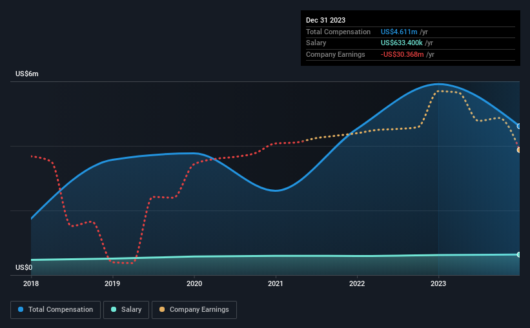Select the 2018 x-axis label
530x328 pixels.
coord(31,283)
